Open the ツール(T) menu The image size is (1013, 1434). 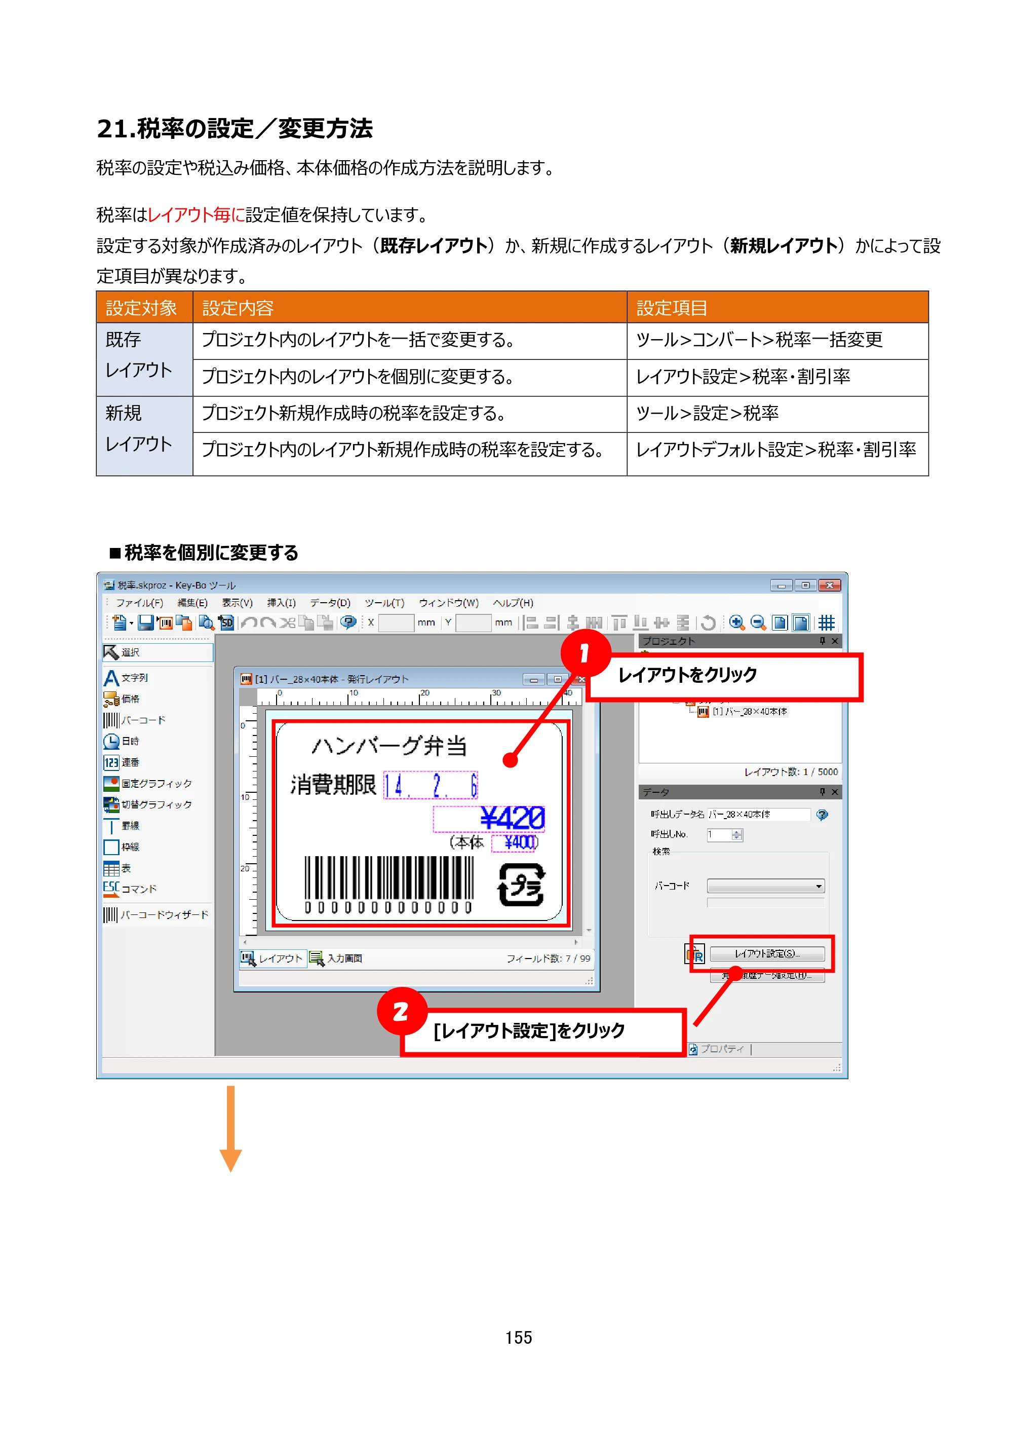[x=384, y=603]
